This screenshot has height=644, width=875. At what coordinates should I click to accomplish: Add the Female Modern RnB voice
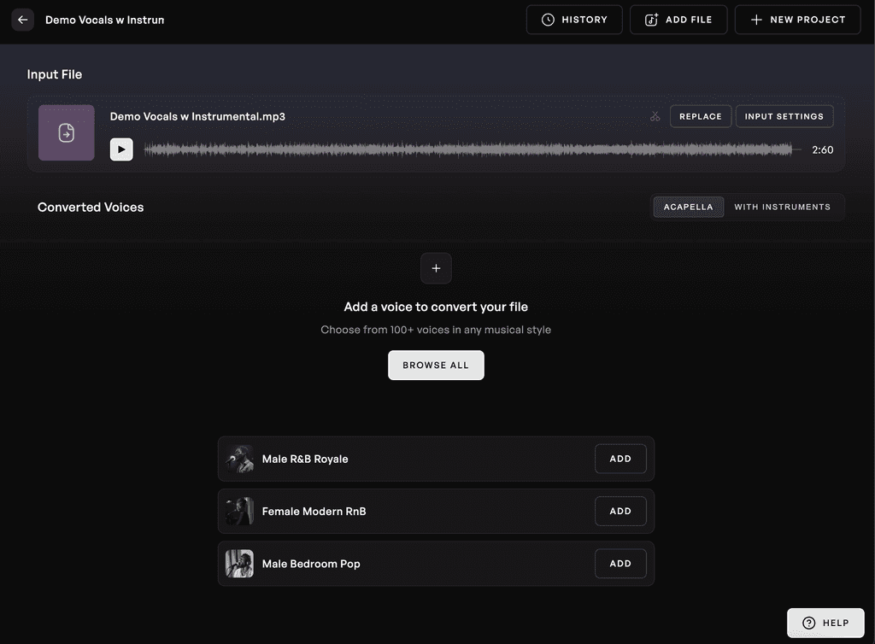point(620,511)
